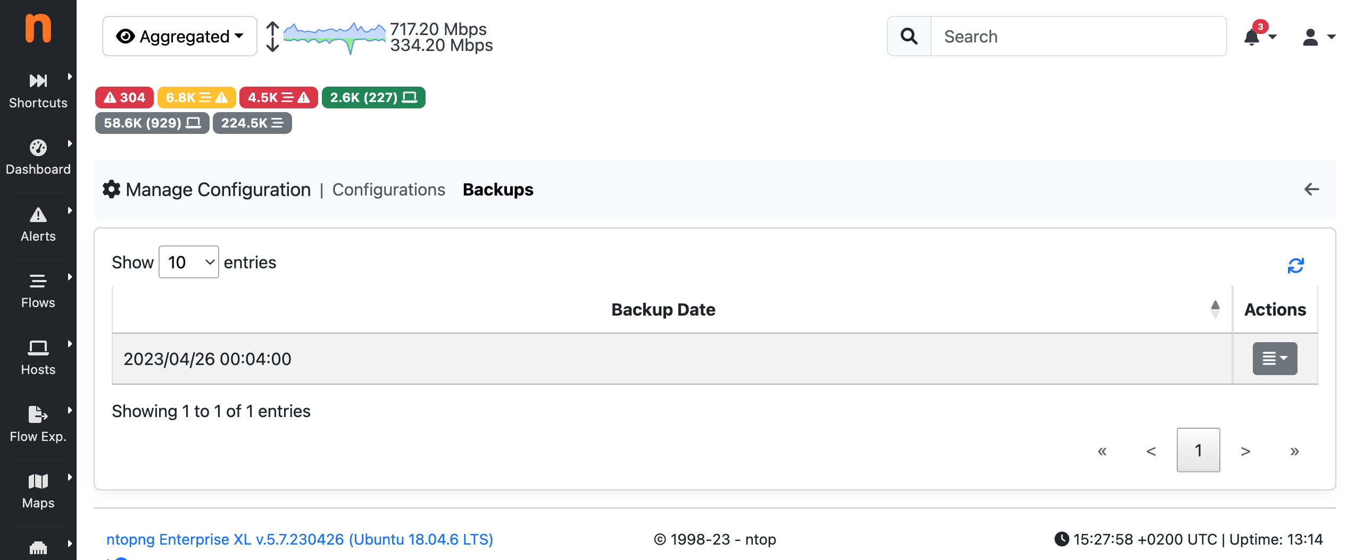Go to the next page of results
The image size is (1347, 560).
coord(1245,451)
